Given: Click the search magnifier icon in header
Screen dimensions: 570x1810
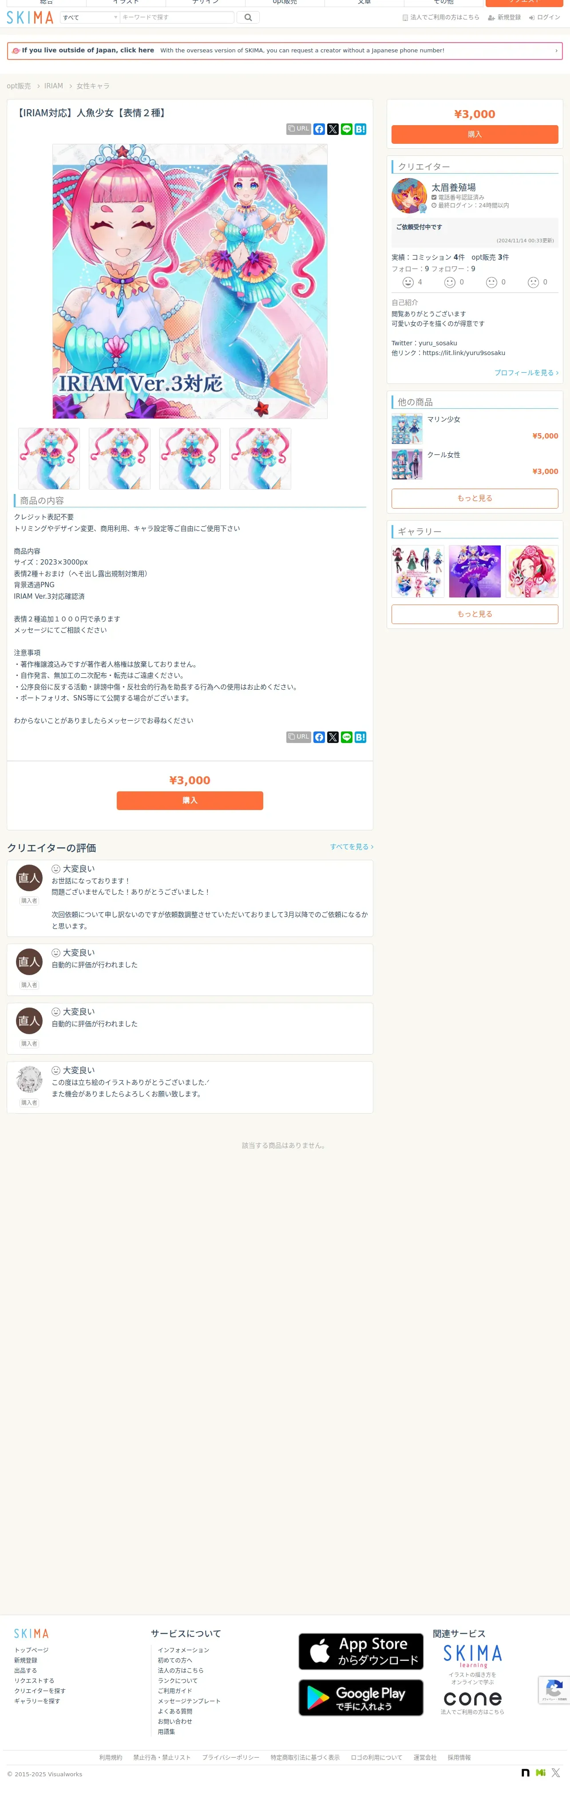Looking at the screenshot, I should [248, 18].
